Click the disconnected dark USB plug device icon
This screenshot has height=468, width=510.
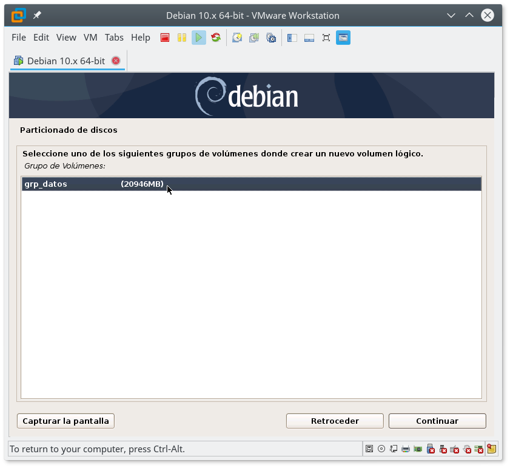[x=443, y=449]
